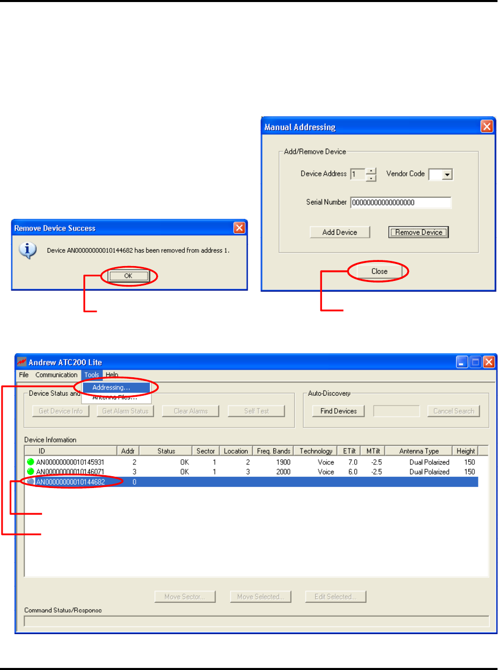Click the ETilt value 7.0
This screenshot has width=498, height=670.
353,462
